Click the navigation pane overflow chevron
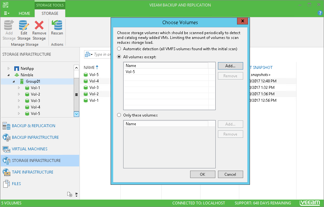Viewport: 324px width, 207px height. pyautogui.click(x=76, y=194)
